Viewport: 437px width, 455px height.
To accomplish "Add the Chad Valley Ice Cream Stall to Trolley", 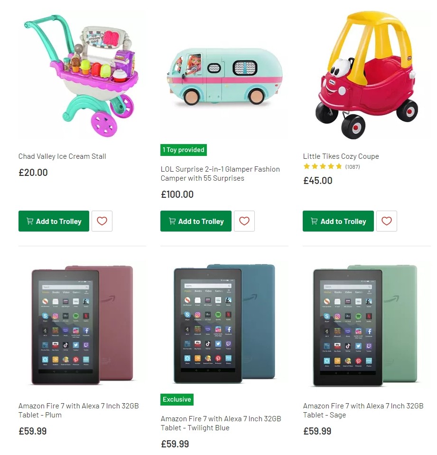I will (x=54, y=221).
